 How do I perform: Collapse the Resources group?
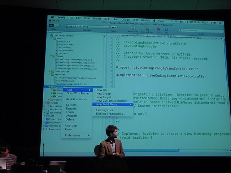pos(50,75)
